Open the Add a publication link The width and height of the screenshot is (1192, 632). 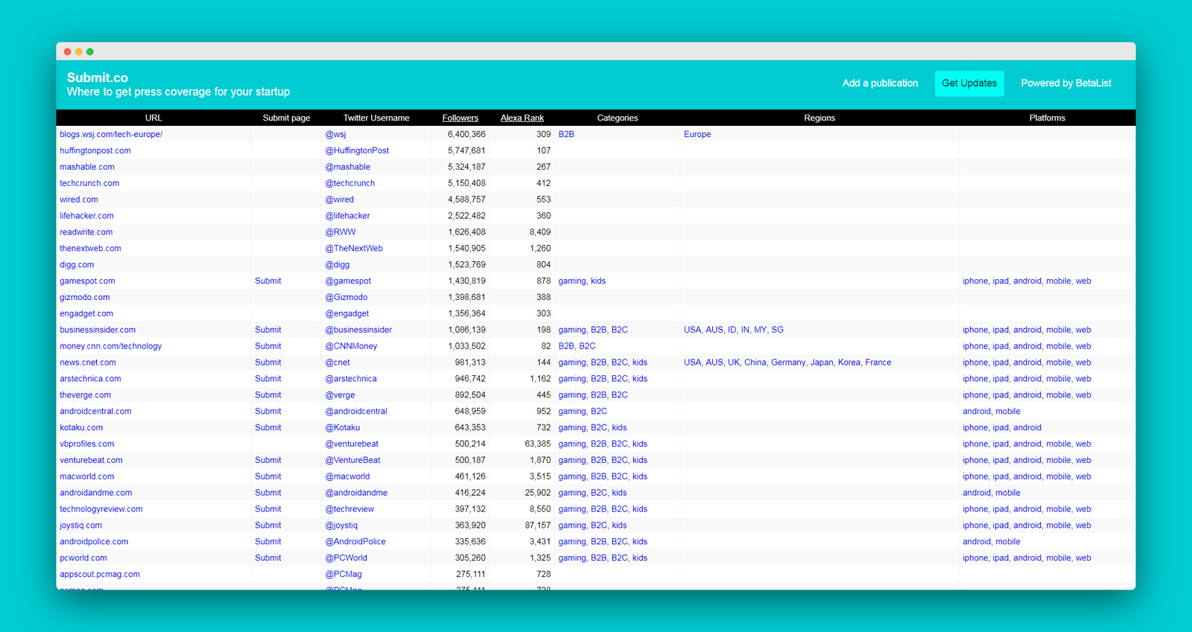click(880, 83)
